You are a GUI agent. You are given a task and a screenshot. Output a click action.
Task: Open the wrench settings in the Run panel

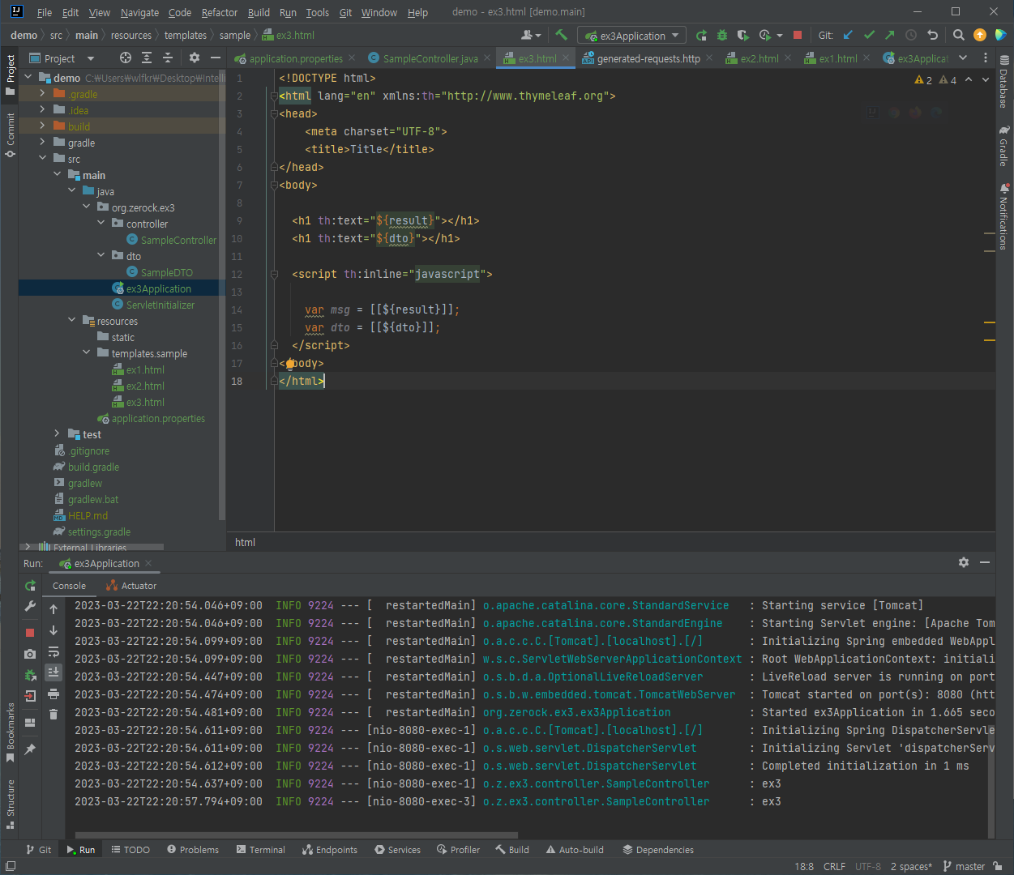30,606
